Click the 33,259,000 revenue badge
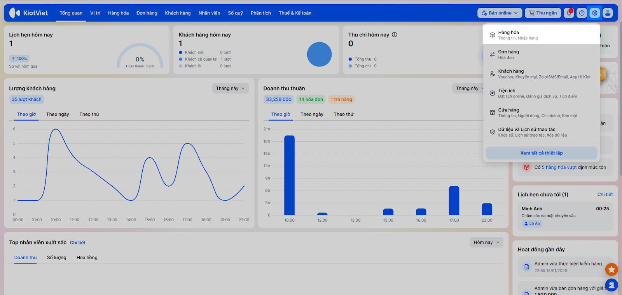Image resolution: width=622 pixels, height=295 pixels. tap(279, 99)
